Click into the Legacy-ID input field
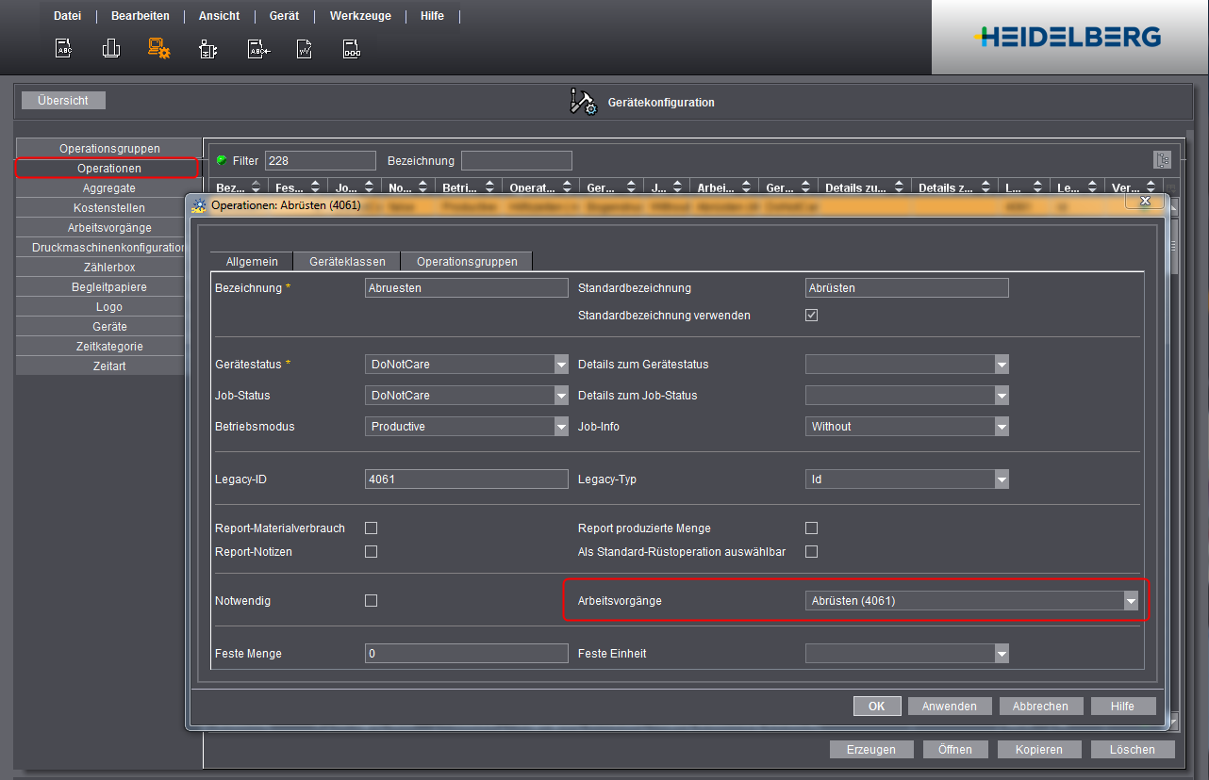This screenshot has height=780, width=1209. click(x=466, y=479)
